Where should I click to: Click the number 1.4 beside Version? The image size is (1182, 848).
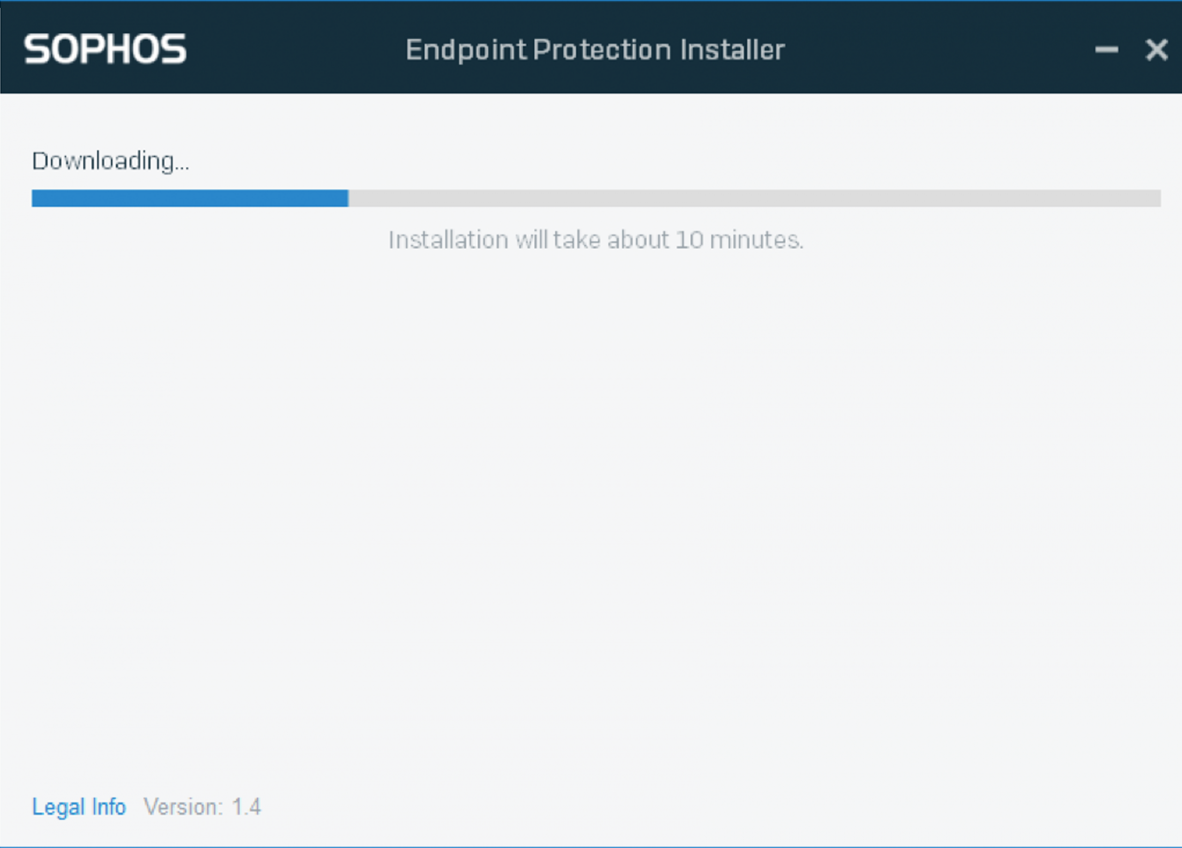(x=247, y=807)
